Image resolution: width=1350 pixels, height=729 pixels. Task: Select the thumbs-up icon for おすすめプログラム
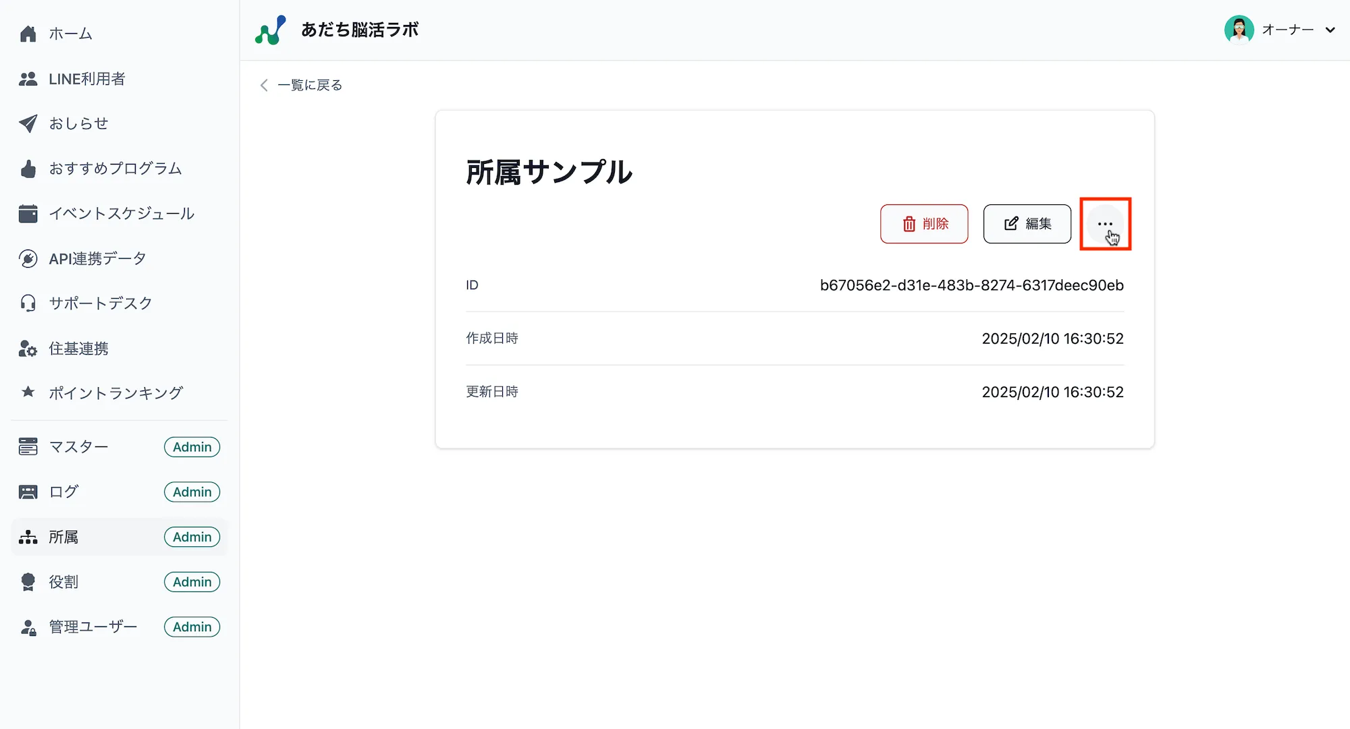pos(28,169)
